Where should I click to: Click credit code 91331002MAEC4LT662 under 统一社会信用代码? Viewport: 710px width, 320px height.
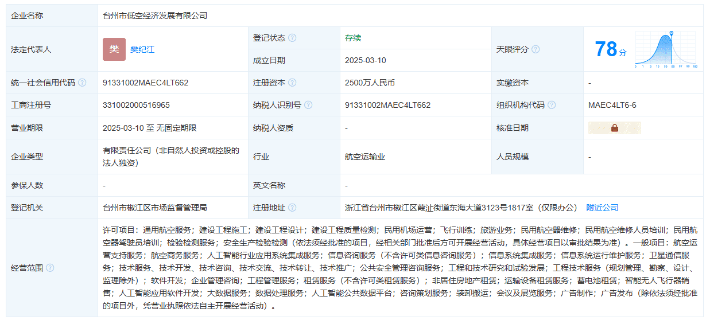click(146, 83)
